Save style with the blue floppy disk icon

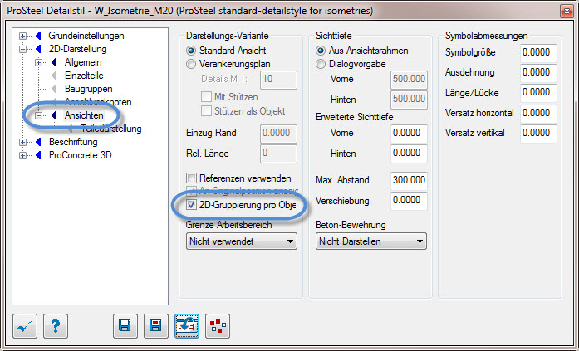pyautogui.click(x=125, y=326)
